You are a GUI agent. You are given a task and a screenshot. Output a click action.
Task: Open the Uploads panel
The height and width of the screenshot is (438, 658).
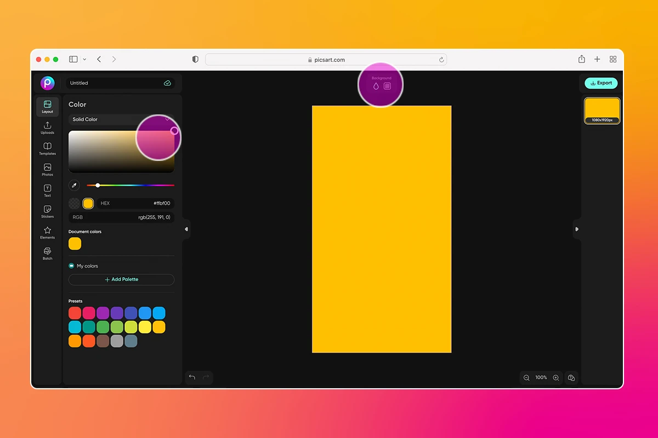tap(47, 128)
